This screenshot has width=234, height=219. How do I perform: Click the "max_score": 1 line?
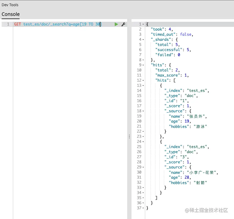[x=172, y=75]
